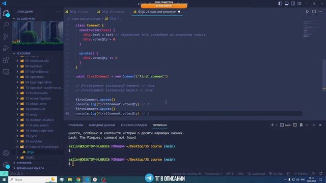Open editor More Actions ellipsis
The height and width of the screenshot is (183, 326).
(x=320, y=12)
